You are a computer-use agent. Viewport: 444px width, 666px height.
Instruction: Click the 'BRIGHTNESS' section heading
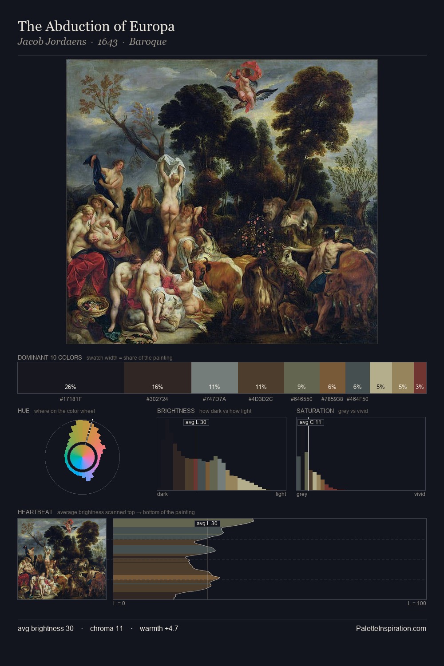[176, 411]
